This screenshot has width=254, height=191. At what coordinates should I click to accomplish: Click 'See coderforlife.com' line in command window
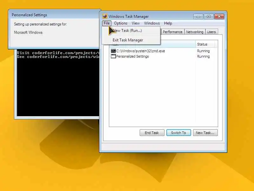(x=58, y=57)
